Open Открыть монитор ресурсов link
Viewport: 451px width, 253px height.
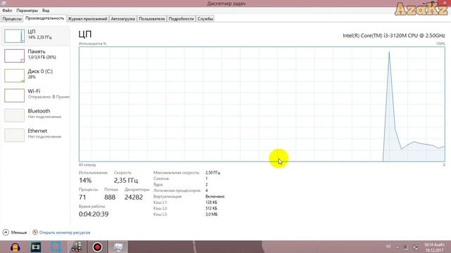(65, 233)
